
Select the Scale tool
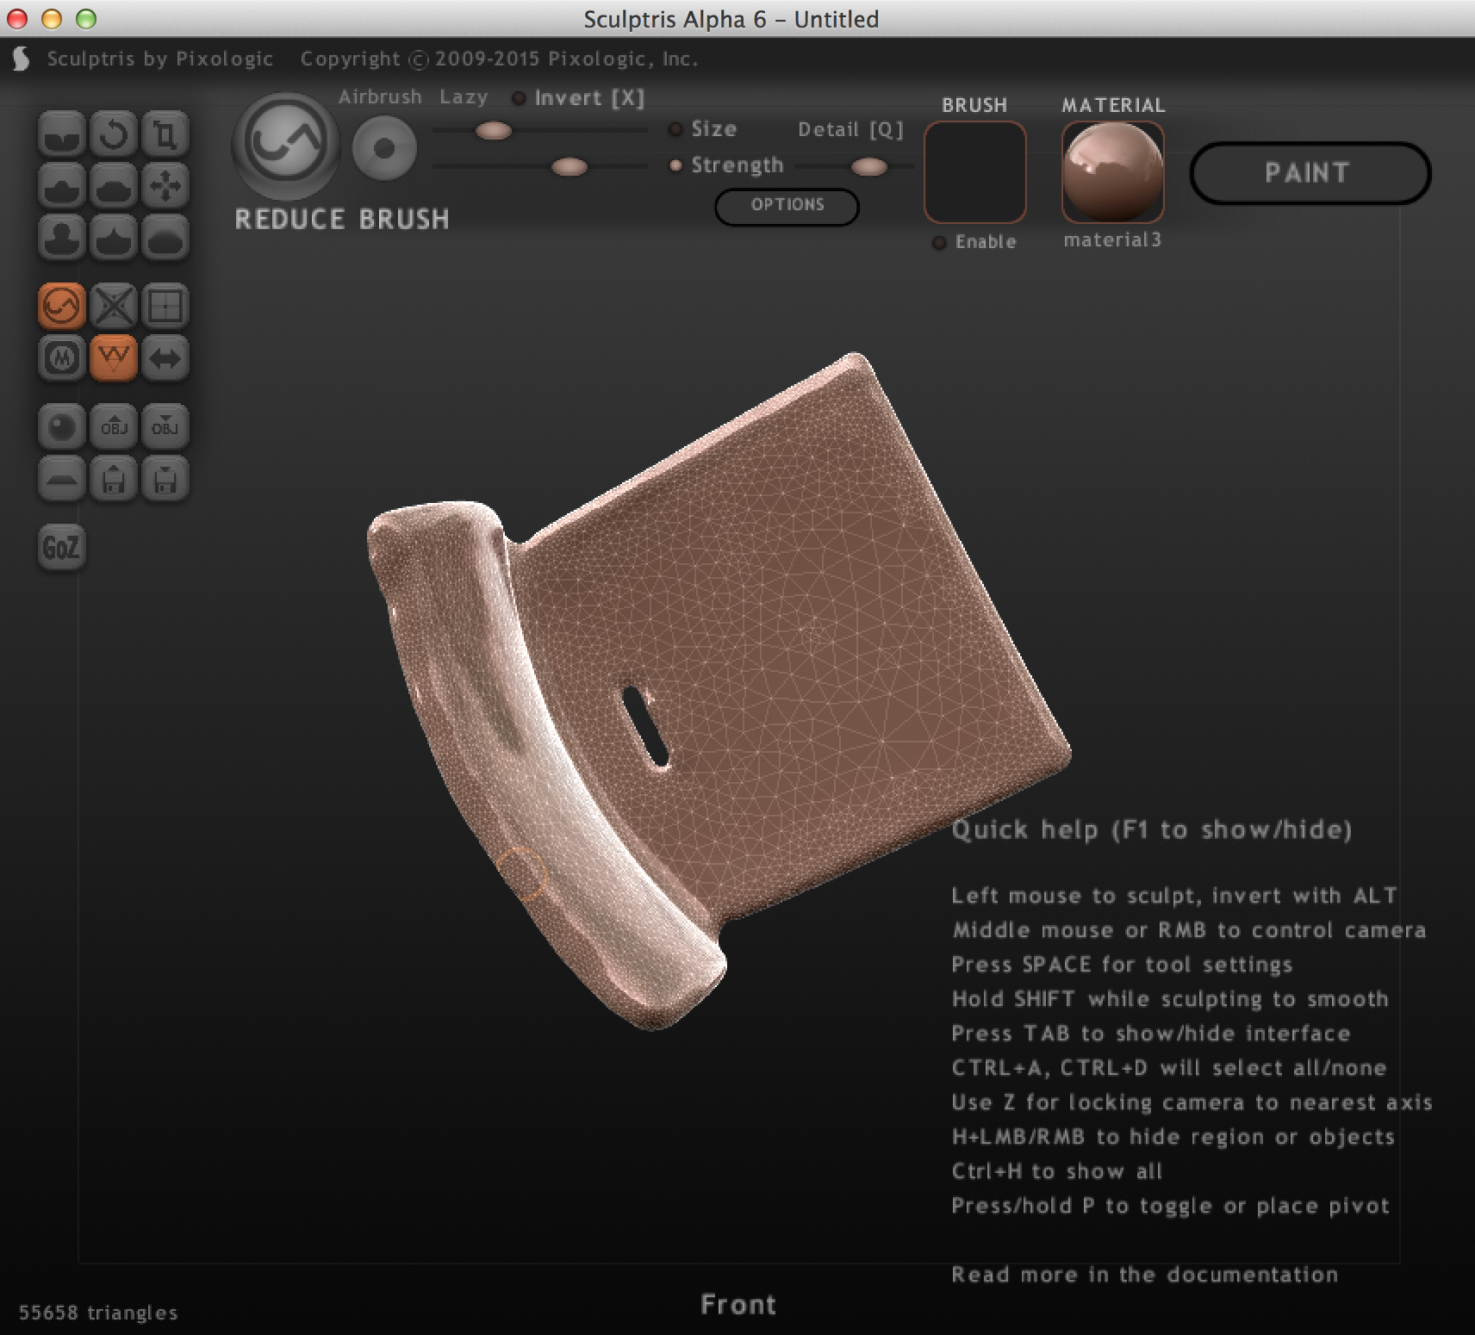(165, 135)
